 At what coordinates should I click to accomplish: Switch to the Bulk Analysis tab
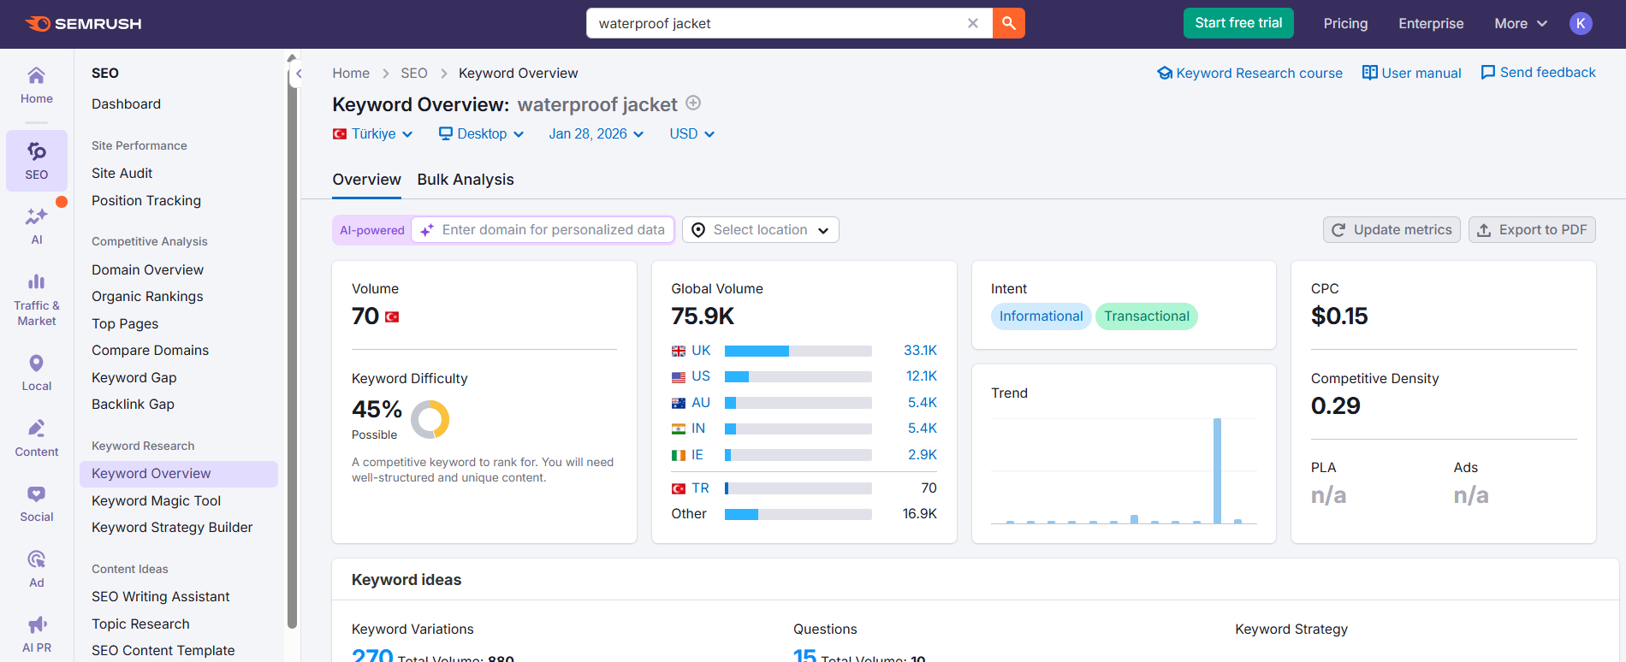pyautogui.click(x=466, y=180)
